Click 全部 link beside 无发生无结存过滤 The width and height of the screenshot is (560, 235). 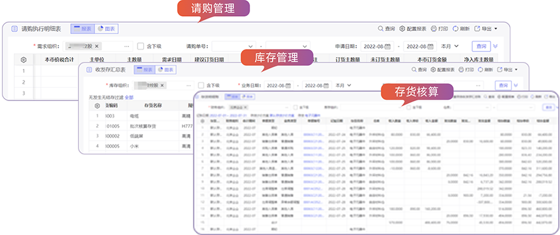(129, 97)
